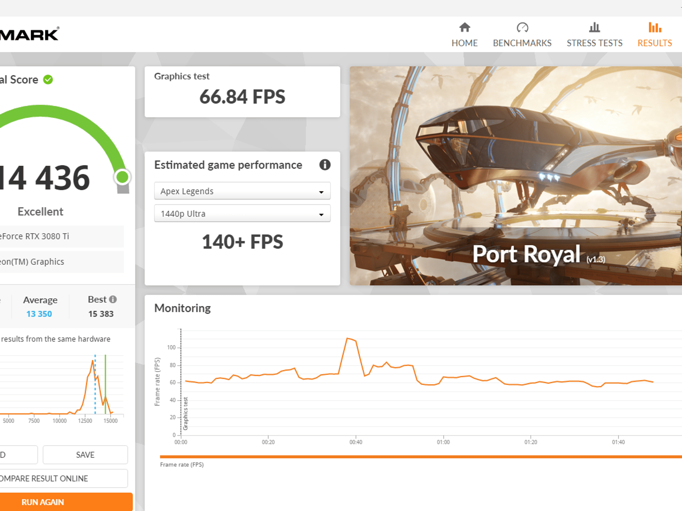Image resolution: width=682 pixels, height=511 pixels.
Task: Open the 1440p Ultra resolution dropdown
Action: tap(242, 214)
